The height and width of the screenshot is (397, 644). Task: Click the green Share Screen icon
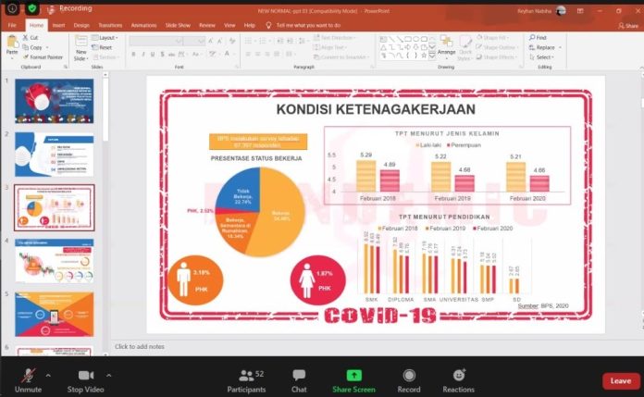pyautogui.click(x=353, y=376)
